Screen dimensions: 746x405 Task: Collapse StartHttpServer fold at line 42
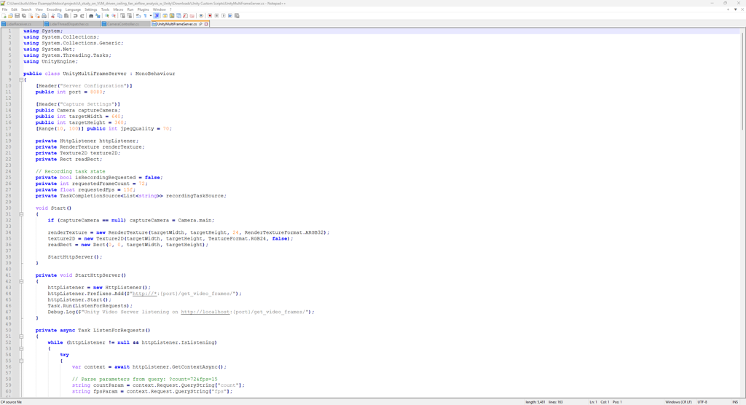tap(21, 281)
